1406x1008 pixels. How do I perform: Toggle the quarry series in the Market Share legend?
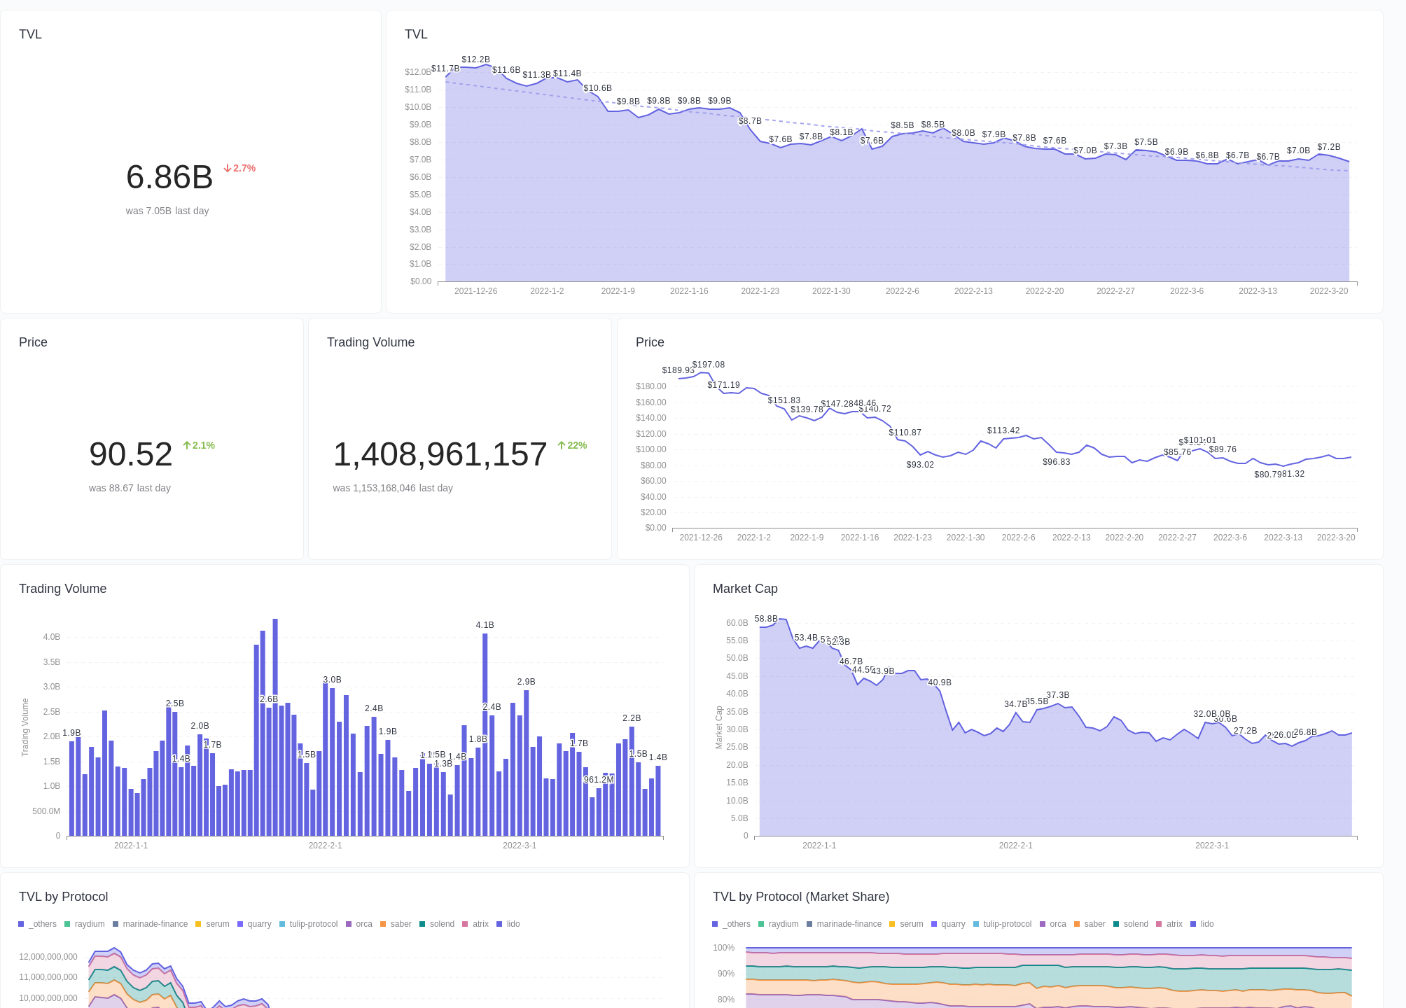pos(953,924)
